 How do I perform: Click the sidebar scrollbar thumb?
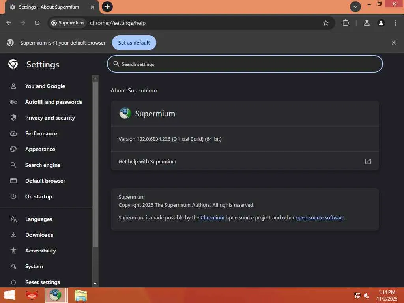[x=95, y=164]
